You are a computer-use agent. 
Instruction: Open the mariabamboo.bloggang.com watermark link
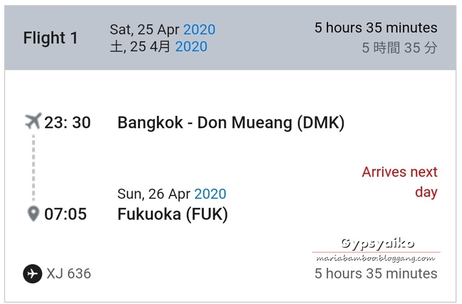click(x=376, y=258)
